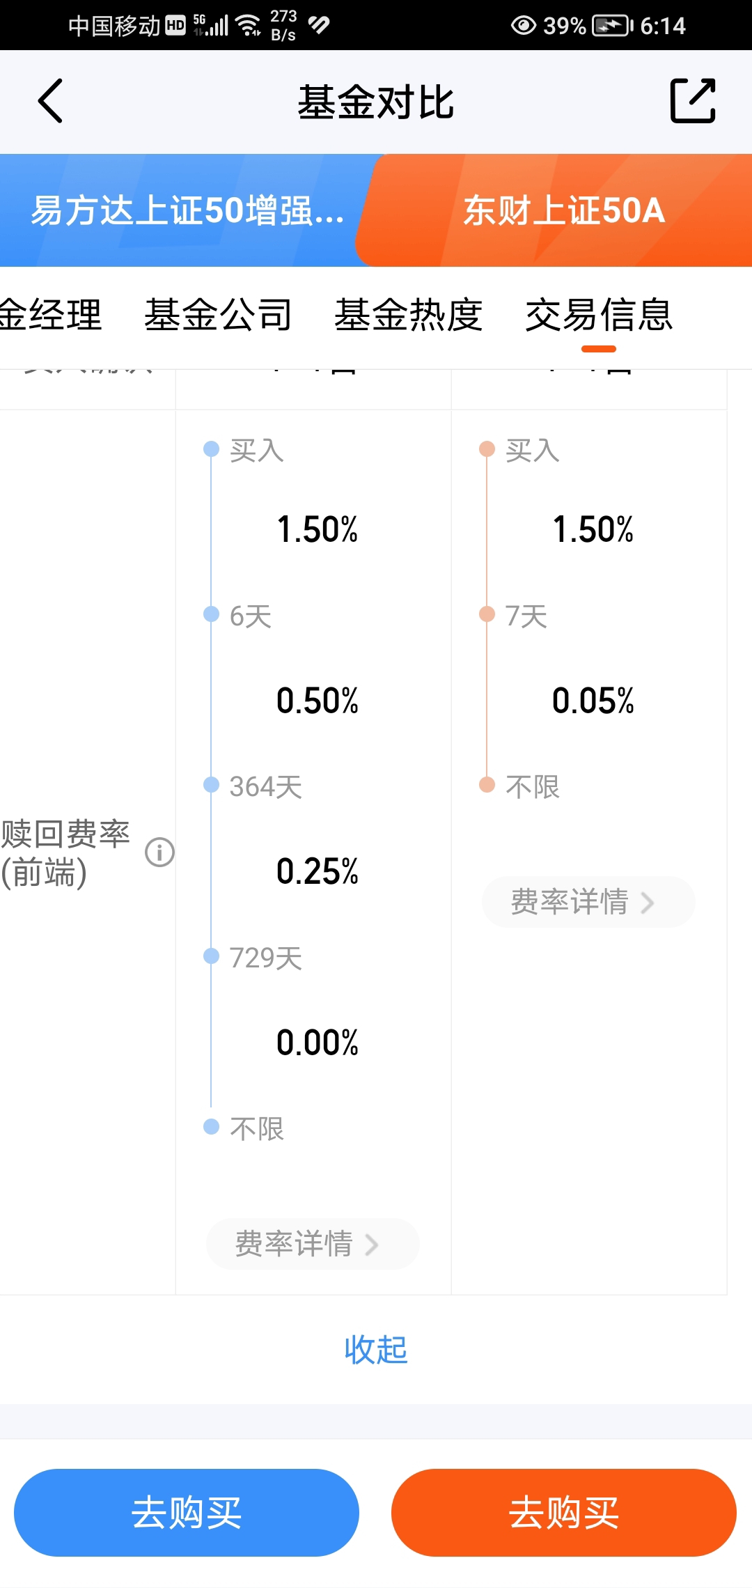
Task: Switch to 基金热度 tab
Action: (409, 315)
